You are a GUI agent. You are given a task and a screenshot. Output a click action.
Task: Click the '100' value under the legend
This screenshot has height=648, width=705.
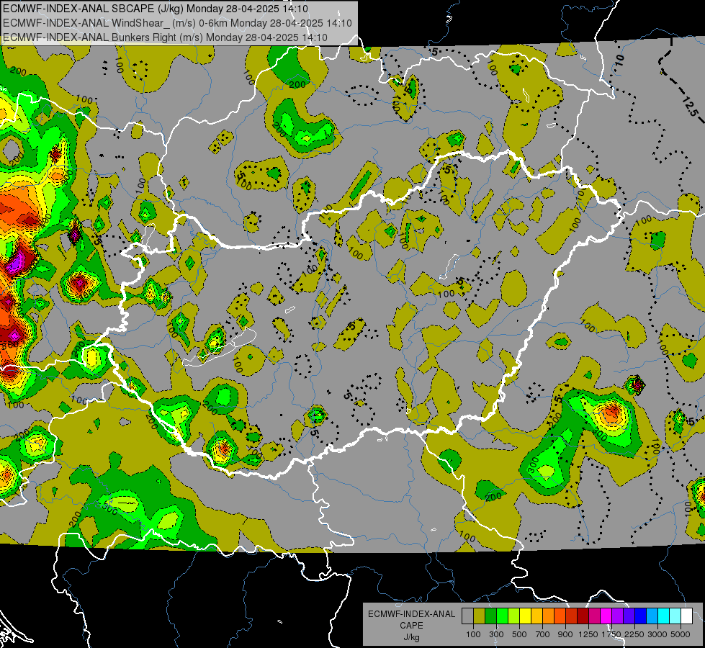(473, 634)
